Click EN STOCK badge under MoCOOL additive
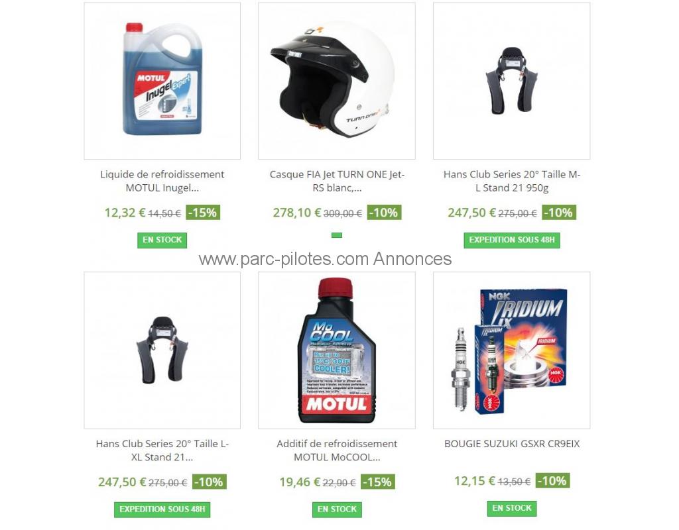Viewport: 679px width, 530px height. pyautogui.click(x=337, y=509)
